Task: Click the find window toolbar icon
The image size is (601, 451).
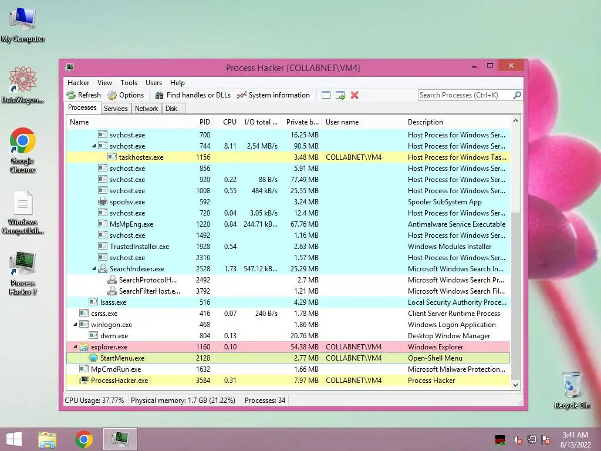Action: coord(326,95)
